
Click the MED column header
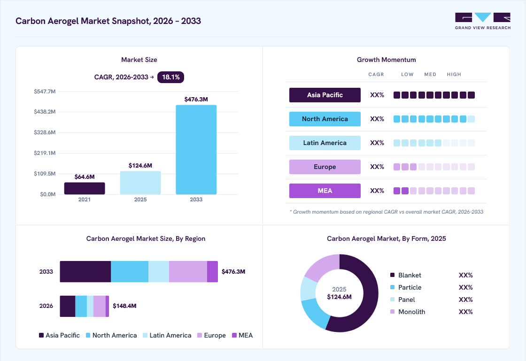pos(430,75)
